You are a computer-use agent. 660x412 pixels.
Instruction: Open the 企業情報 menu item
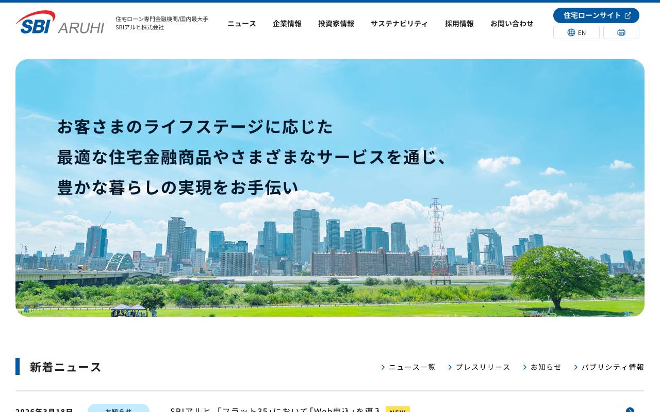tap(287, 23)
